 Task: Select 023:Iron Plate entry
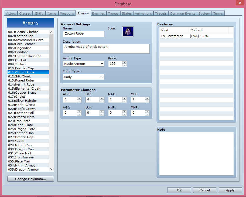pos(28,121)
